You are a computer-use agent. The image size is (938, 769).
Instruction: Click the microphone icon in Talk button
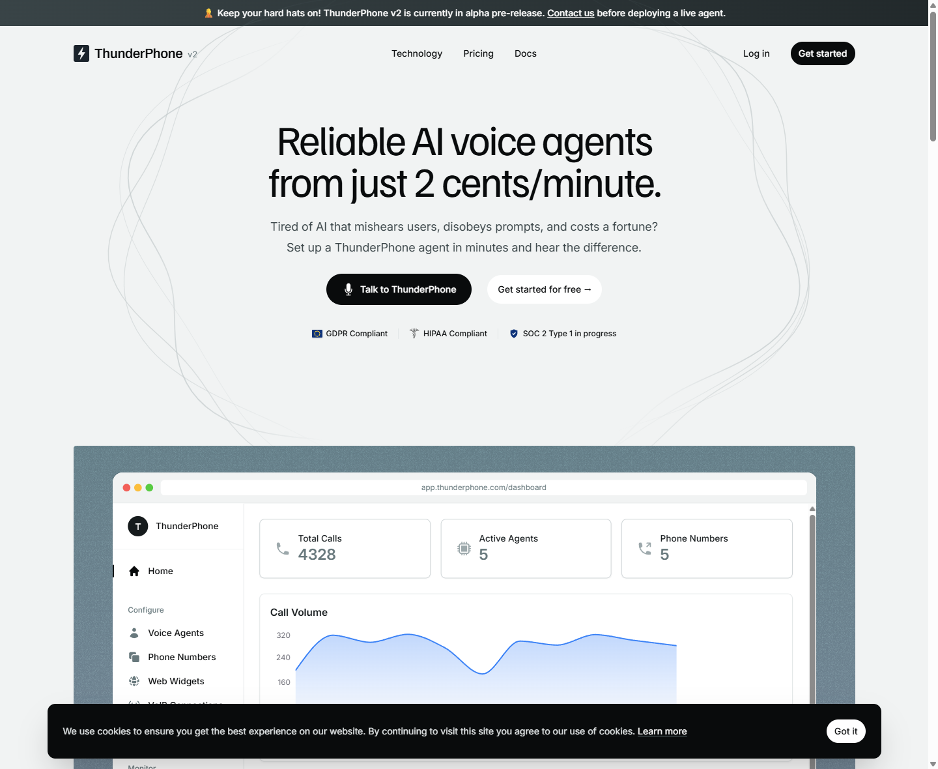pos(348,289)
